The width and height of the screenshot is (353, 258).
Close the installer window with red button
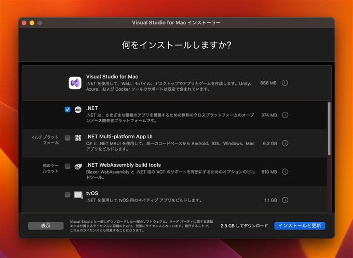(x=24, y=23)
